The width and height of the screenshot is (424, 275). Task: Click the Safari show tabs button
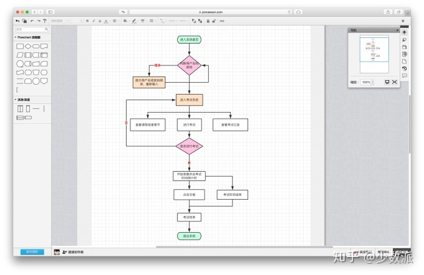(x=398, y=12)
